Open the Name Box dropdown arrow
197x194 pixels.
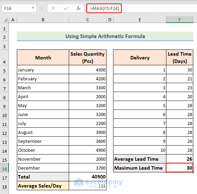[x=33, y=8]
